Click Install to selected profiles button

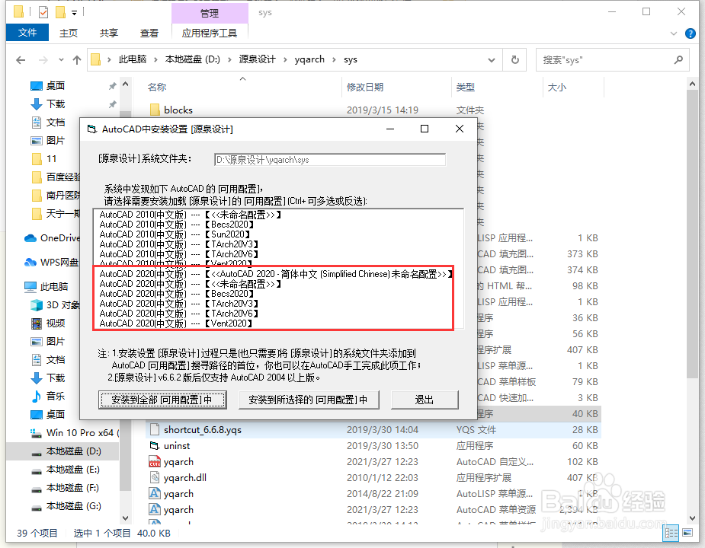[309, 400]
